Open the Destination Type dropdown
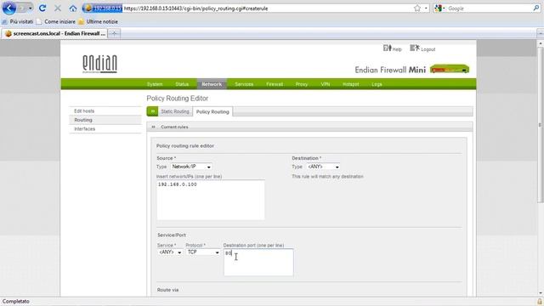Image resolution: width=544 pixels, height=306 pixels. (323, 167)
